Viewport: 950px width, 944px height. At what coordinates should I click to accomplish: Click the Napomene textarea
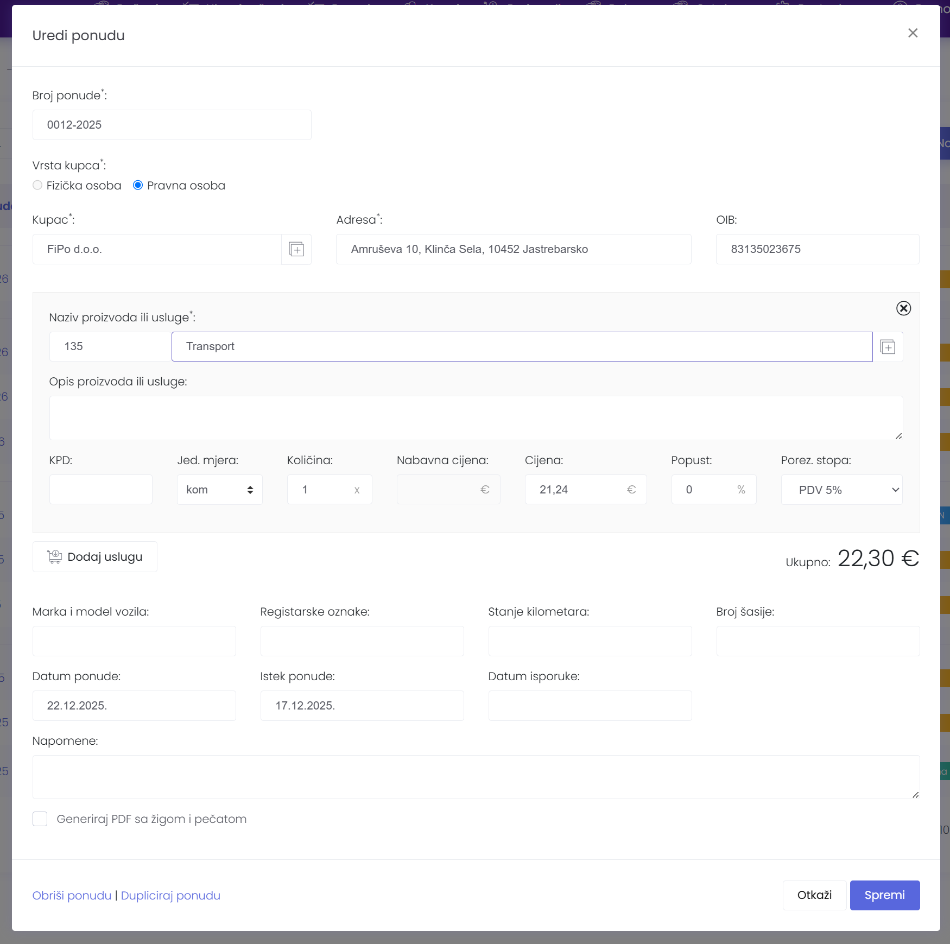(476, 777)
